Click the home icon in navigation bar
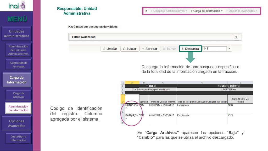This screenshot has height=151, width=268. point(146,11)
